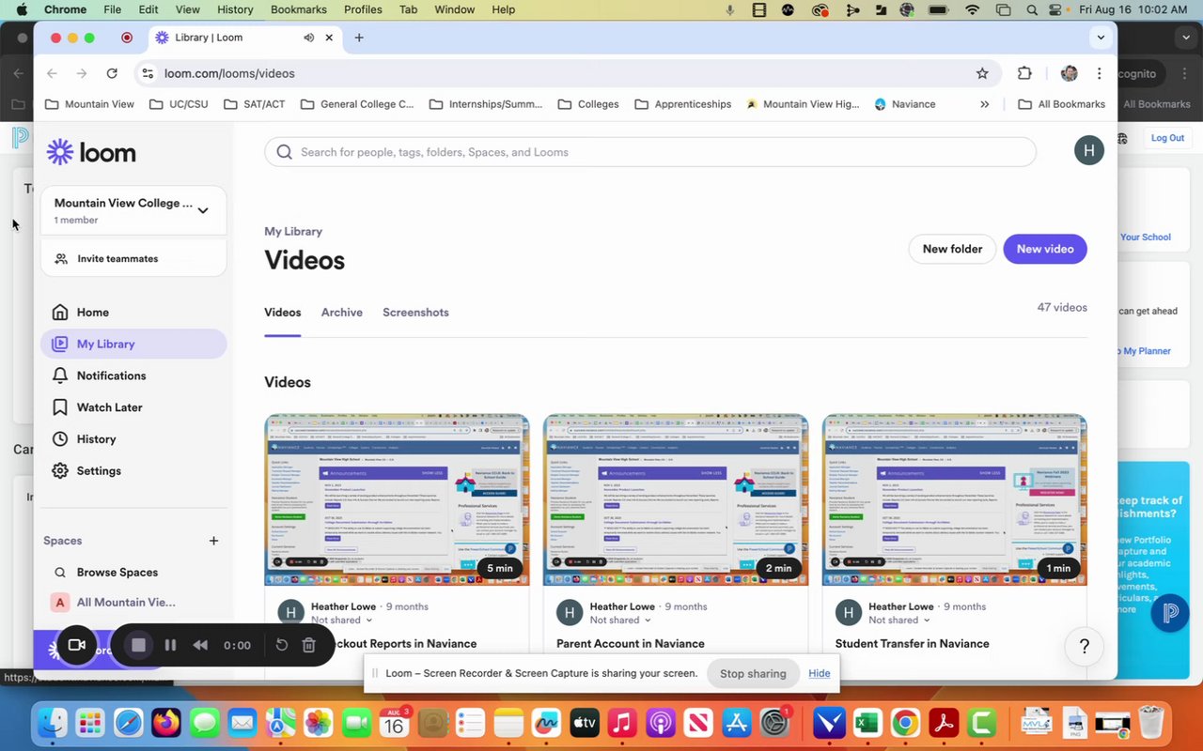The image size is (1203, 751).
Task: Open a new Chrome tab
Action: pyautogui.click(x=359, y=38)
